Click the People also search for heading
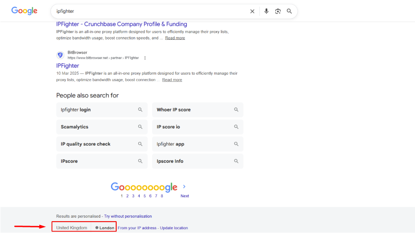The image size is (415, 234). 87,96
